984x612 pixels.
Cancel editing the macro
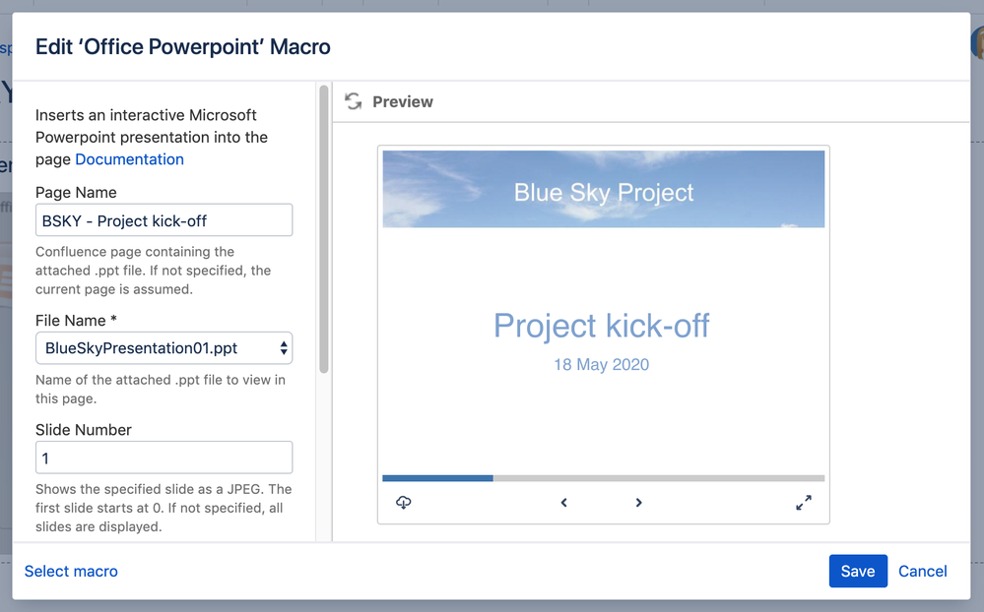tap(922, 571)
